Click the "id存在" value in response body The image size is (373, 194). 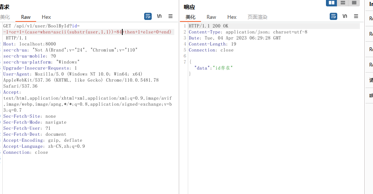pos(224,68)
